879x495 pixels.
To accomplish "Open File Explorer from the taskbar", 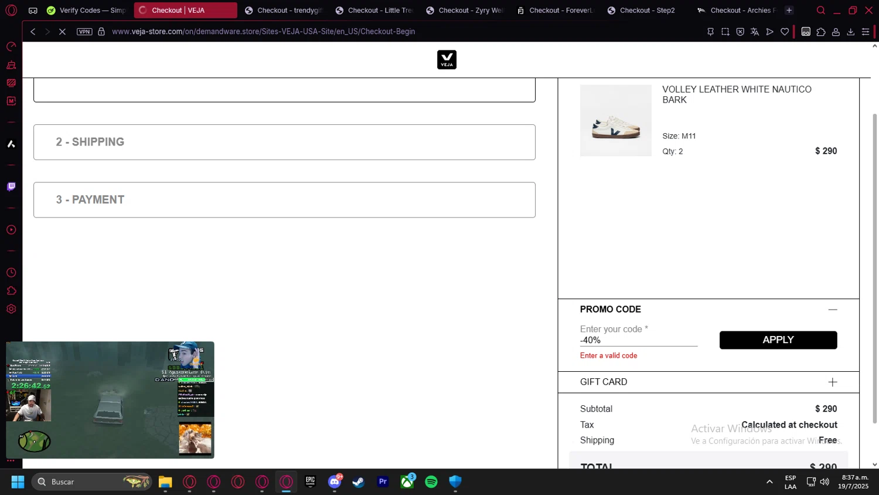I will pyautogui.click(x=165, y=482).
